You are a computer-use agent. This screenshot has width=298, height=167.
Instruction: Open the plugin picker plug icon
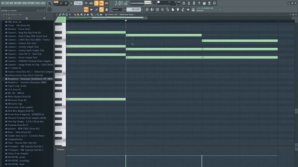[178, 9]
